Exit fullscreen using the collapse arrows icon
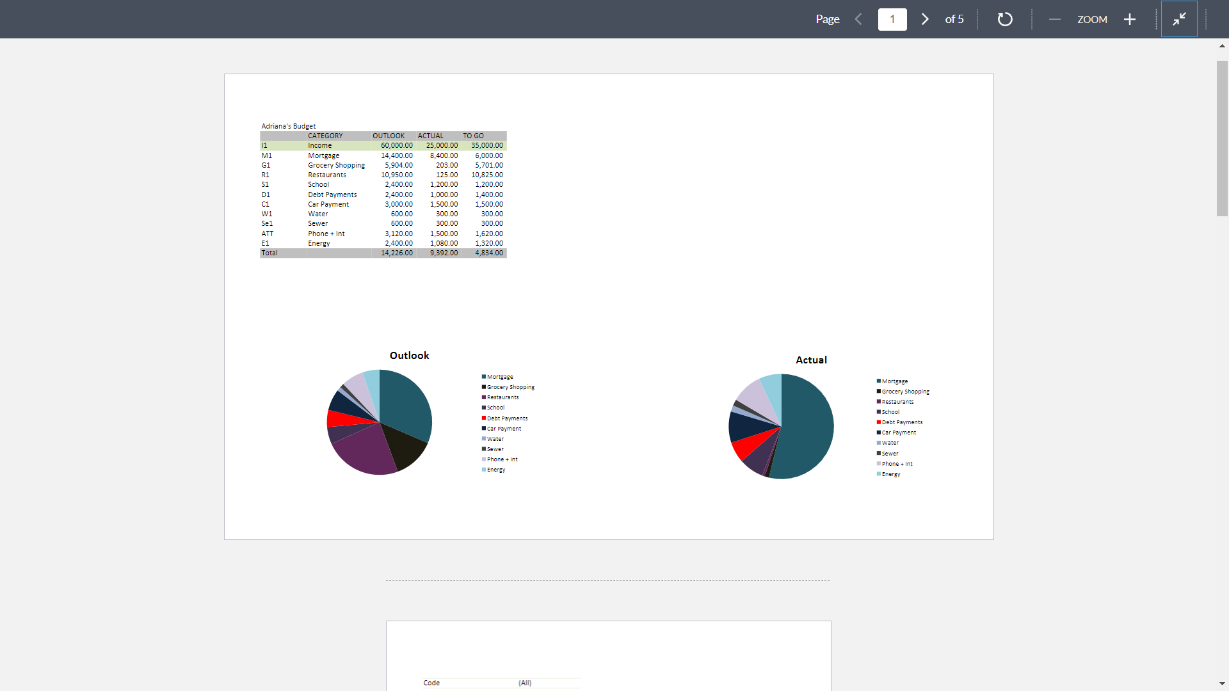Image resolution: width=1229 pixels, height=691 pixels. 1178,19
